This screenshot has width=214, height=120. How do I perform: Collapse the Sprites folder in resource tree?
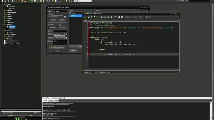click(x=2, y=4)
